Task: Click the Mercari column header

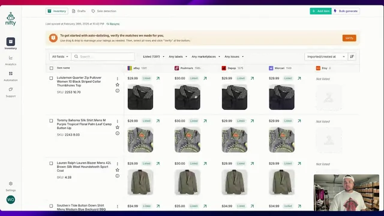Action: point(280,68)
